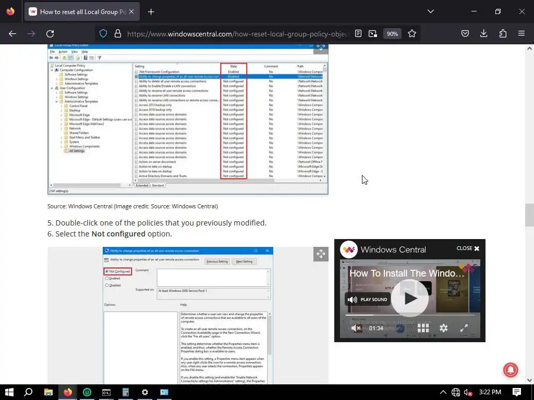The image size is (534, 400).
Task: Open the video playlist grid icon
Action: [423, 328]
